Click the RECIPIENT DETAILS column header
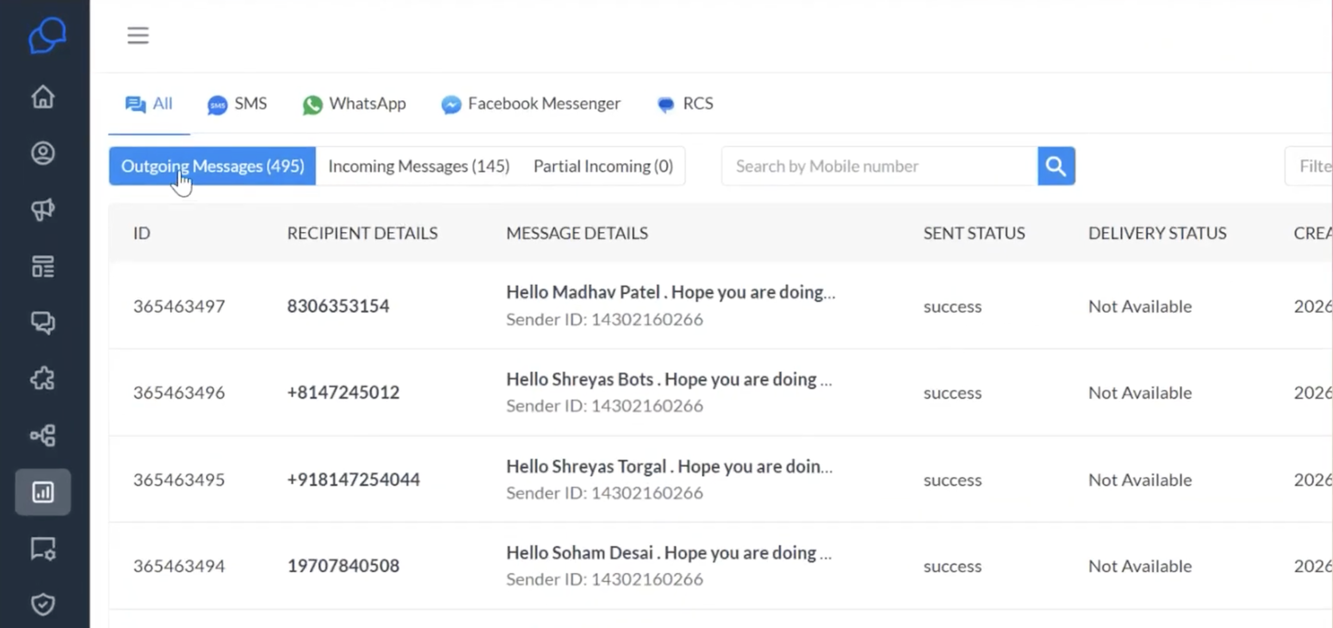 362,233
